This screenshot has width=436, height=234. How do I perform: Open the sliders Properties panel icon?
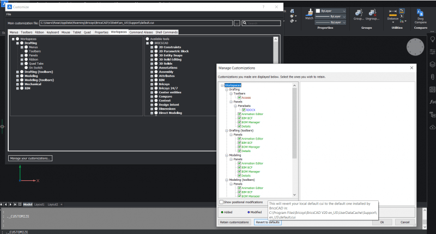[x=432, y=52]
